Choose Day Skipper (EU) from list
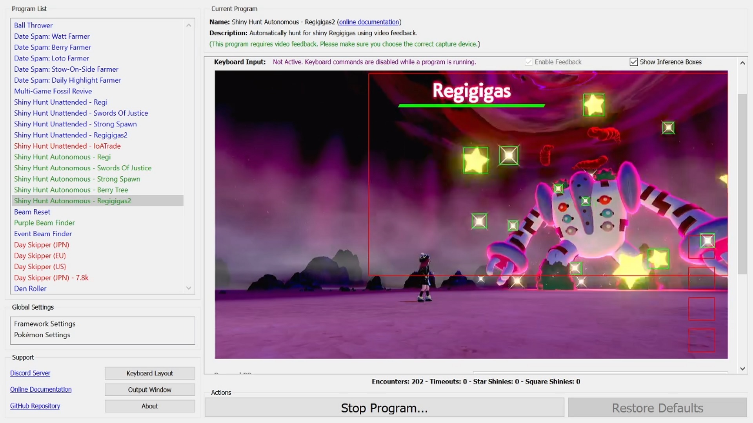 click(x=40, y=256)
